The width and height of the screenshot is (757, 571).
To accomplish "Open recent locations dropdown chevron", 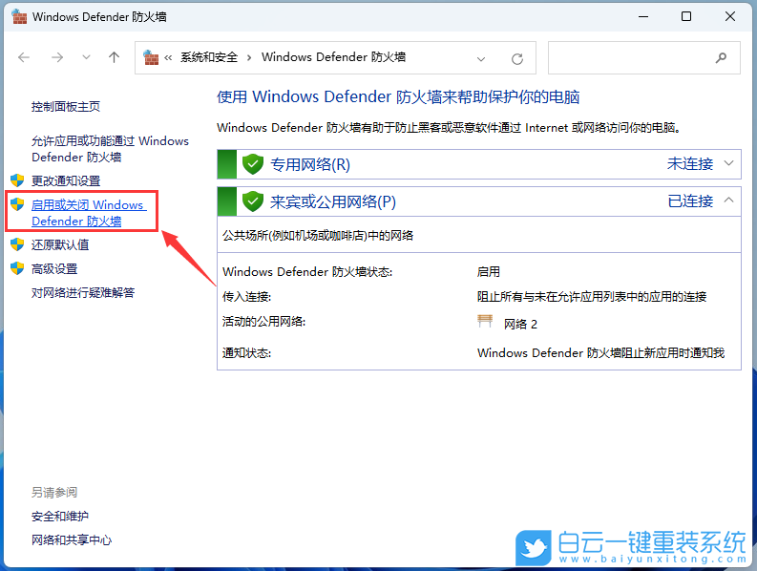I will pyautogui.click(x=87, y=57).
